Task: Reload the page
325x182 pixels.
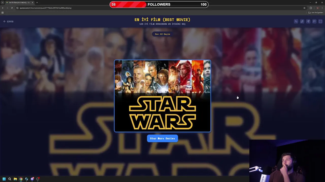Action: click(12, 8)
